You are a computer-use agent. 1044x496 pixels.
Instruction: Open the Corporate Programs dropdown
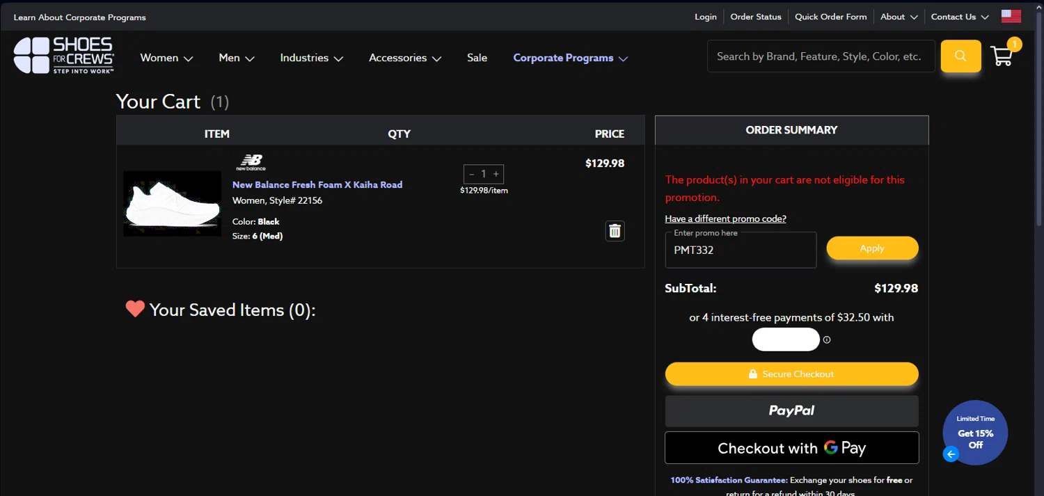[571, 58]
